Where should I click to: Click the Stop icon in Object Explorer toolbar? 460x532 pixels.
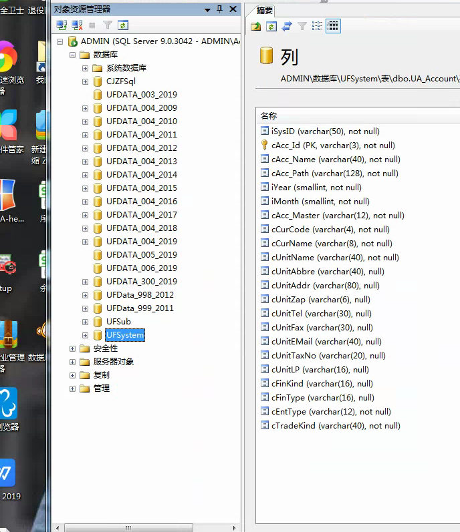(x=92, y=25)
